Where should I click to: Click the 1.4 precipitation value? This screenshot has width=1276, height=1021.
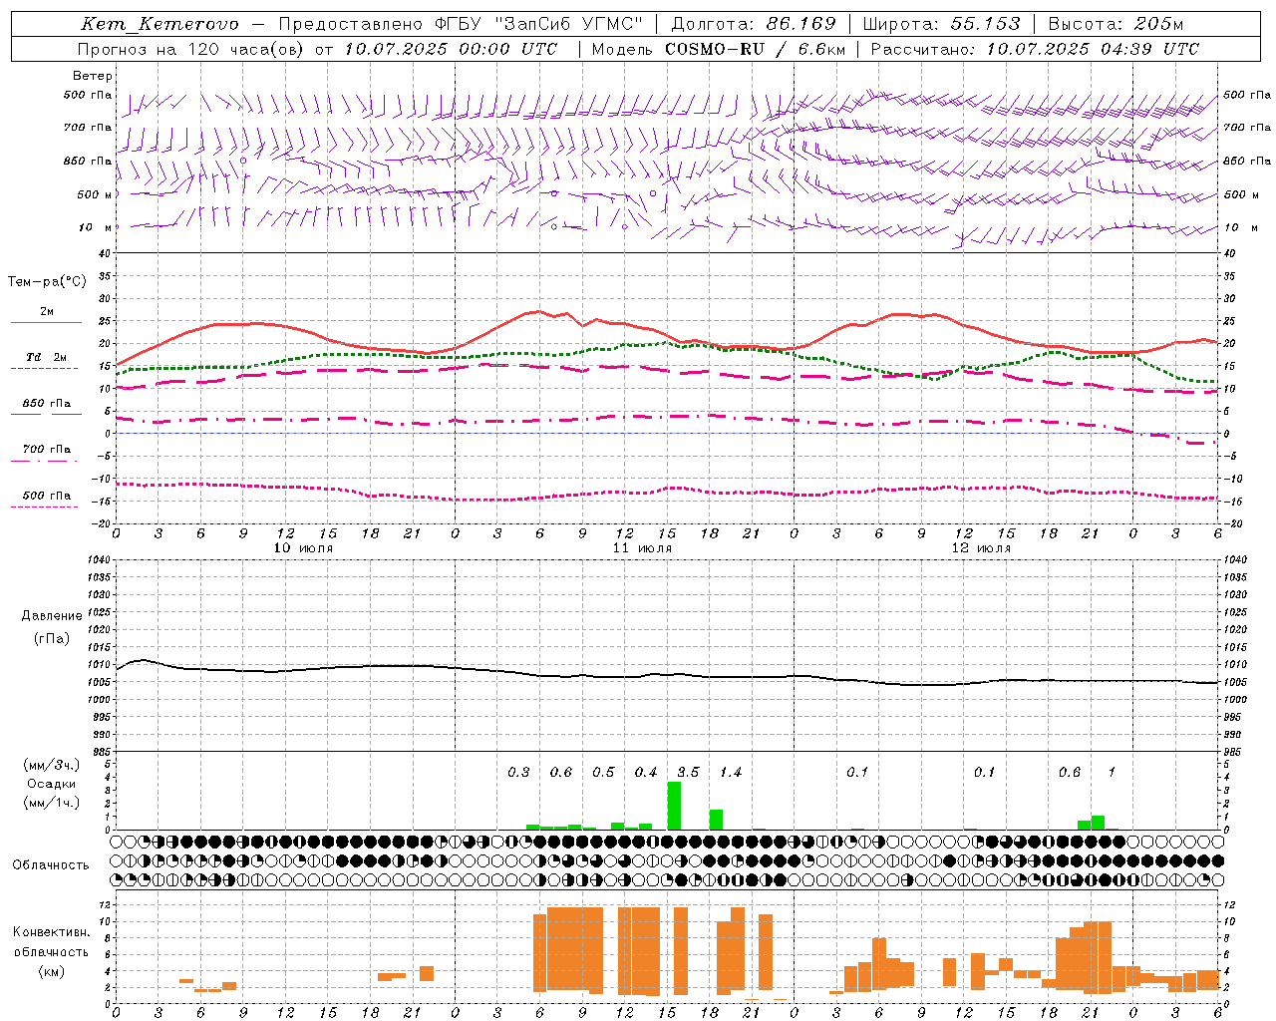click(x=731, y=773)
